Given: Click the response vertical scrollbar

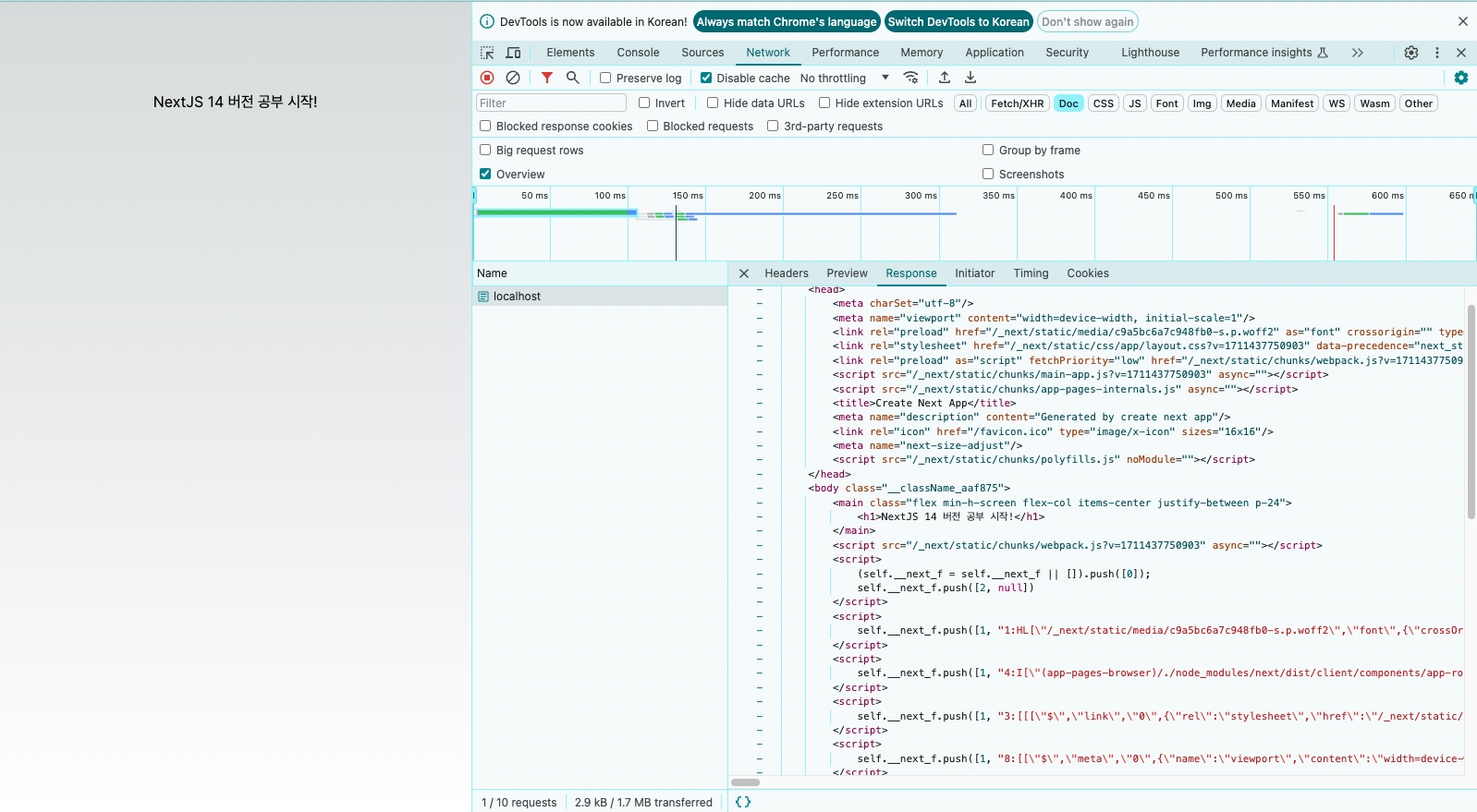Looking at the screenshot, I should [1471, 411].
